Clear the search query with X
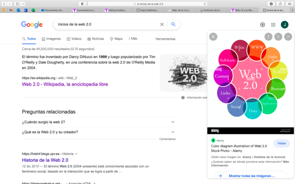The image size is (295, 184). pos(162,24)
